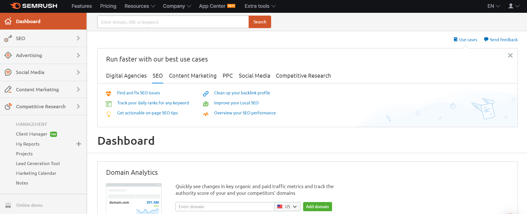This screenshot has width=527, height=214.
Task: Click the domain.com analytics preview thumbnail
Action: pos(134,198)
